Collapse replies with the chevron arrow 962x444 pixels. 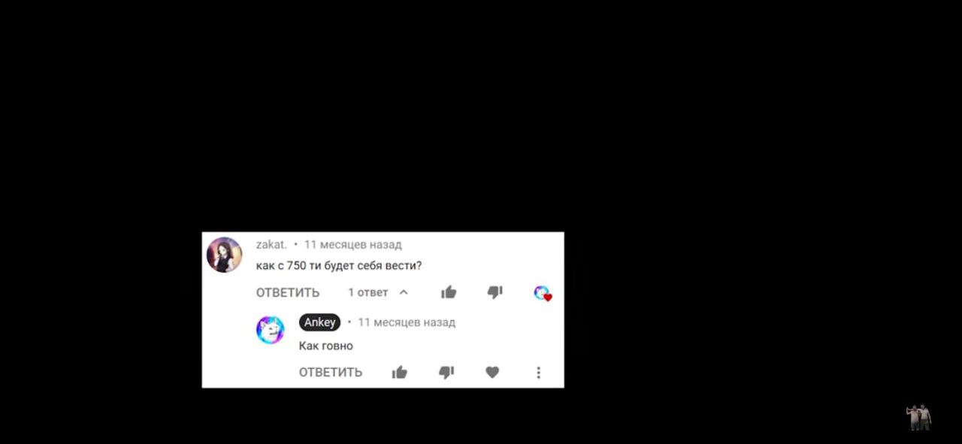pyautogui.click(x=404, y=292)
